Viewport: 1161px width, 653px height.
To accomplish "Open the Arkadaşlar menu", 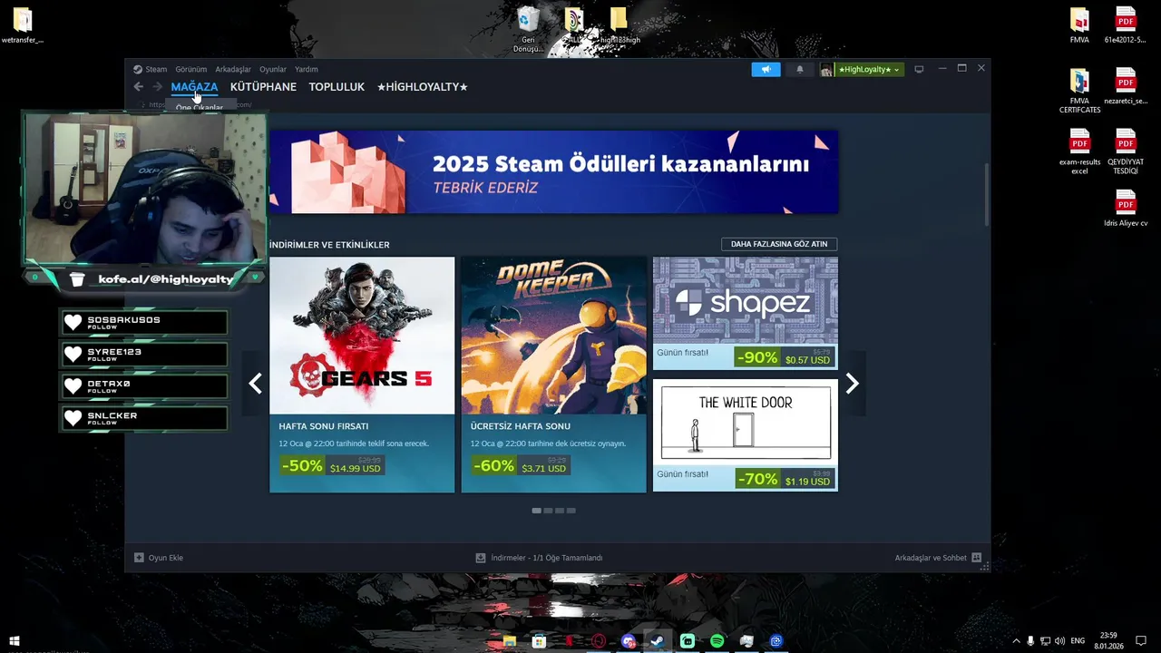I will click(x=233, y=69).
